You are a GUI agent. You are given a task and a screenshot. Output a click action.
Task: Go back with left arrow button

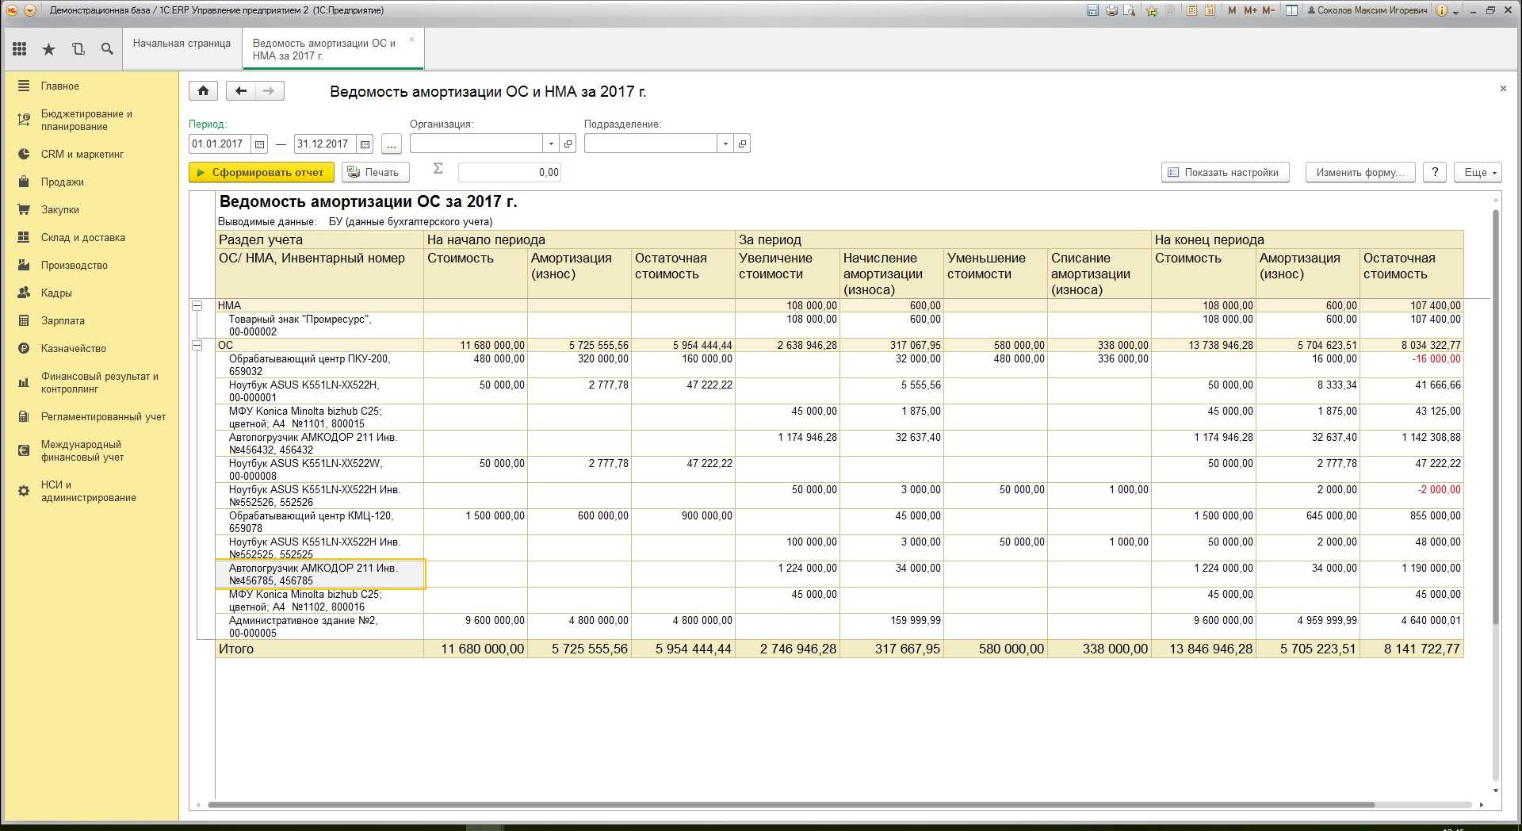click(241, 91)
